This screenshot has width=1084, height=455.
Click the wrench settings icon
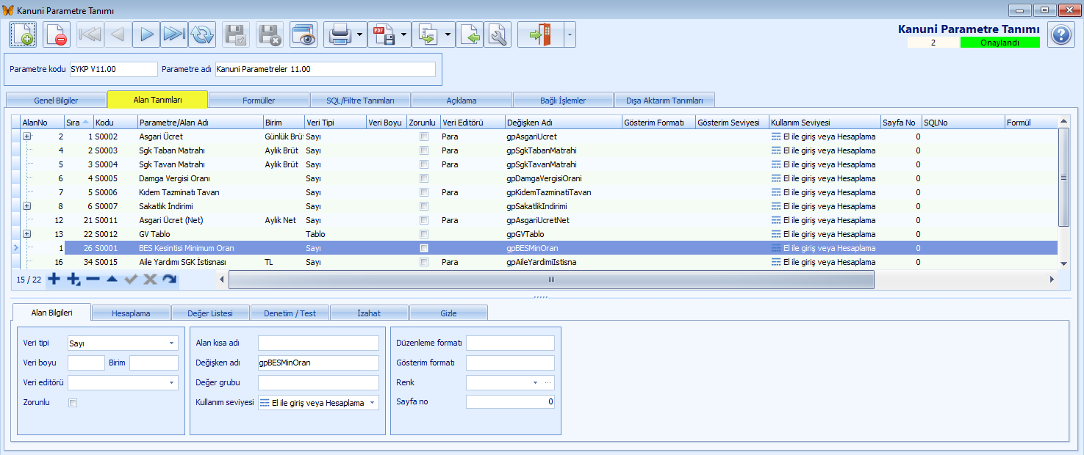(498, 34)
